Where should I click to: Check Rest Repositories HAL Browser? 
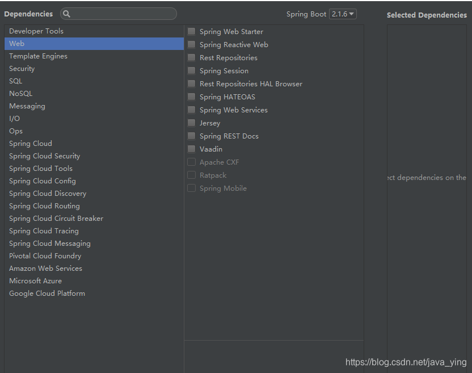click(x=191, y=84)
